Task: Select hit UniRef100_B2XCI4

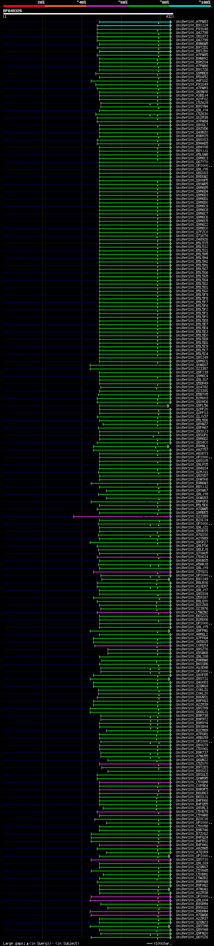Action: click(192, 520)
